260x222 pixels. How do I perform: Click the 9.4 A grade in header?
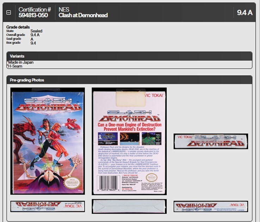point(244,13)
